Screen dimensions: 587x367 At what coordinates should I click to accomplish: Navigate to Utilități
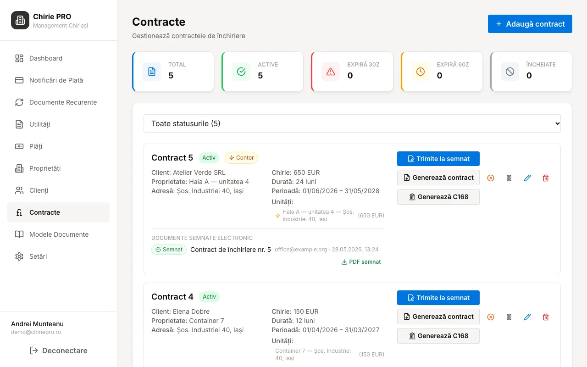(58, 124)
